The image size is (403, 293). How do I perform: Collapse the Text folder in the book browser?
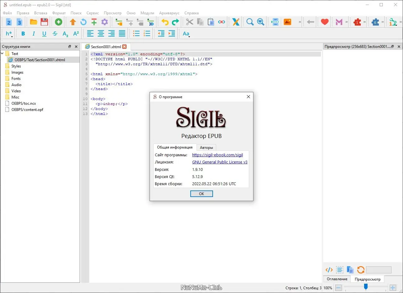pos(2,54)
